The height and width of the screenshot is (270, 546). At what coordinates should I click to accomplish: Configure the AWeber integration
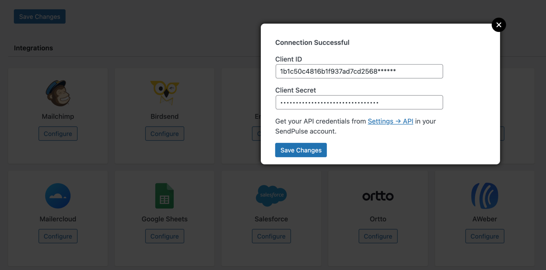tap(485, 236)
